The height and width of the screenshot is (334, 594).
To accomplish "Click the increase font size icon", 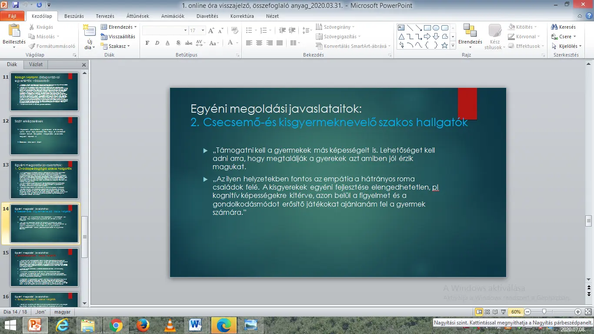I will click(211, 31).
